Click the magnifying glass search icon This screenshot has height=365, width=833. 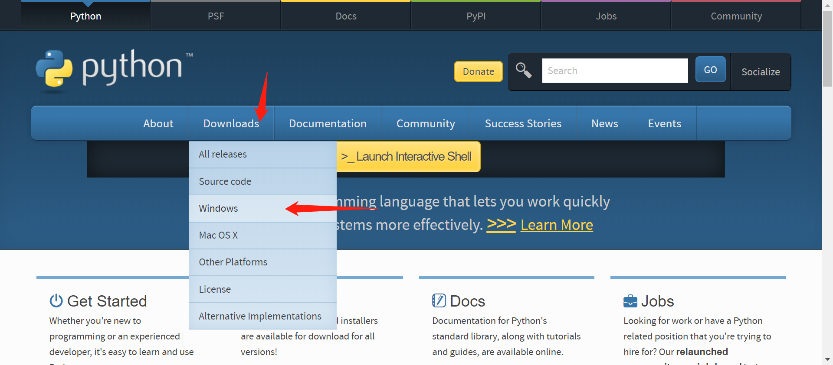[524, 71]
